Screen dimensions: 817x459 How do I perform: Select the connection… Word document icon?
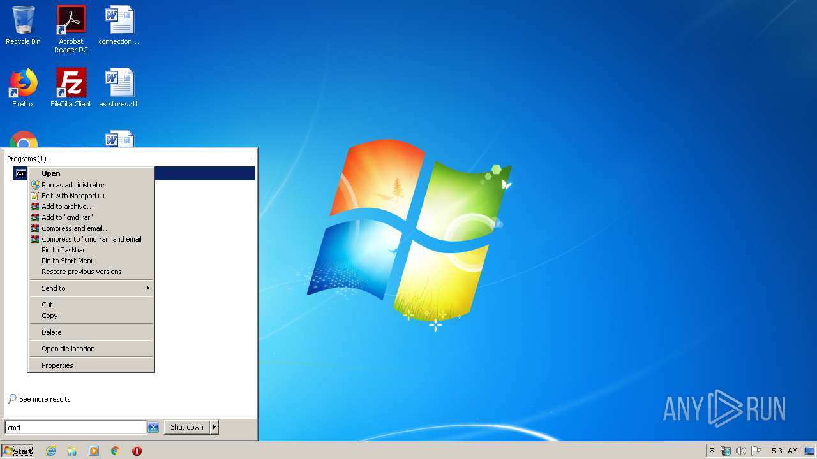pos(119,26)
